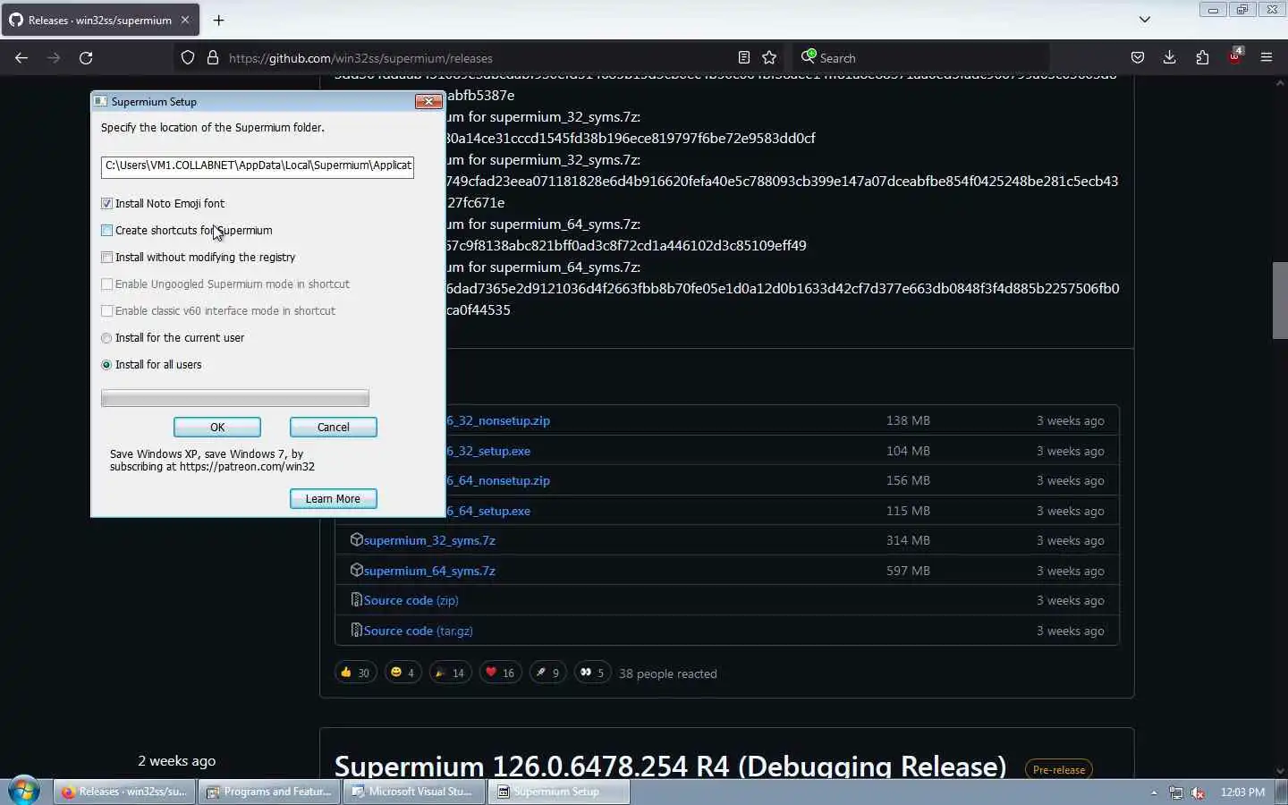Close the Releases win32ss/supermium tab
The width and height of the screenshot is (1288, 805).
click(x=185, y=20)
